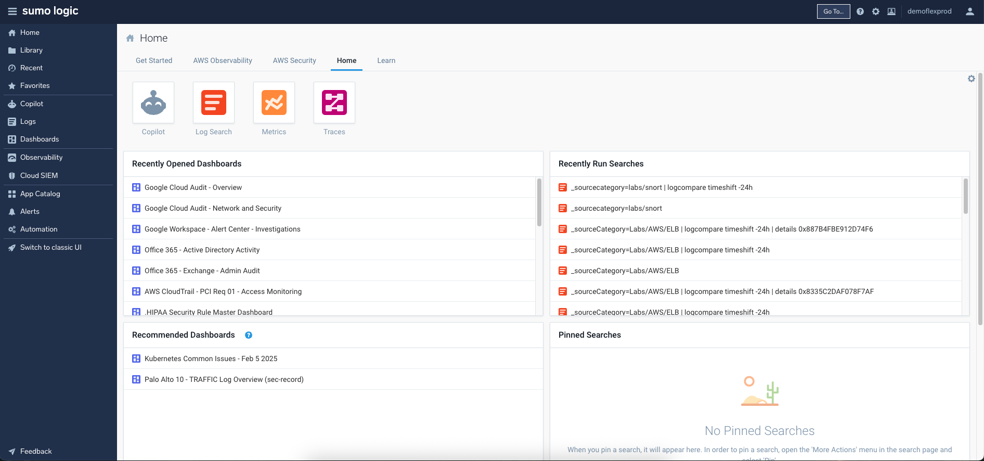
Task: Toggle the hamburger navigation menu
Action: tap(12, 11)
